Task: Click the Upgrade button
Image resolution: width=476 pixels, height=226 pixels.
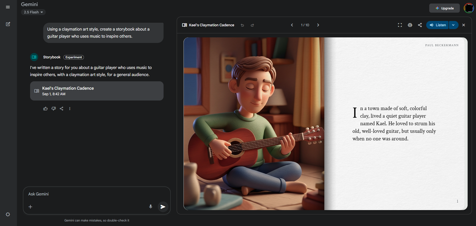Action: pos(444,8)
